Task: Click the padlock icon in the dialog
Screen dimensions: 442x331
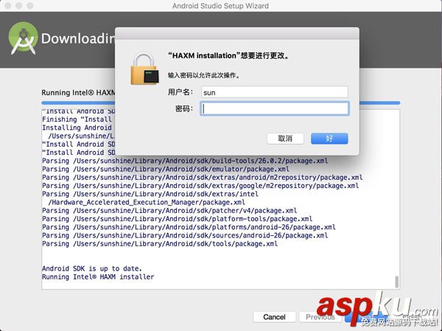Action: click(x=144, y=69)
